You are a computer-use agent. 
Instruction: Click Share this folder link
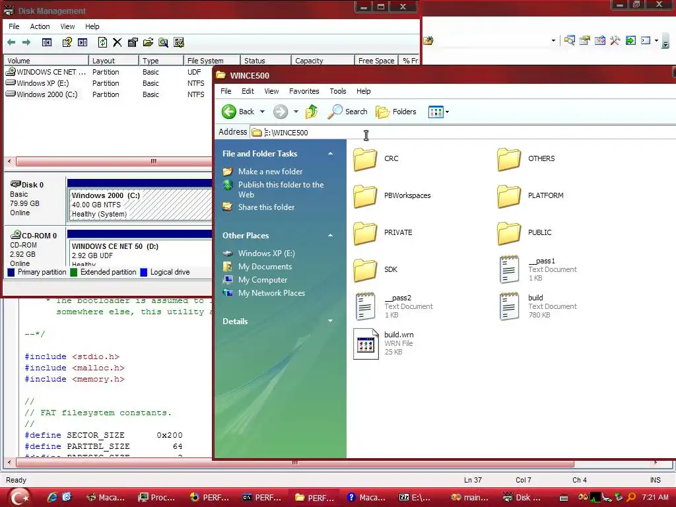click(x=266, y=207)
